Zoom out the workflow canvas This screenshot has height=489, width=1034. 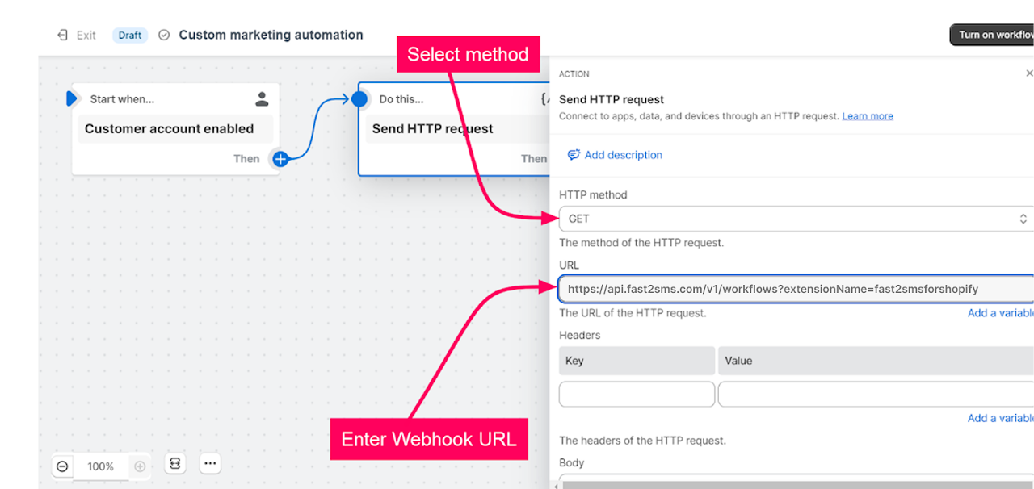[63, 466]
